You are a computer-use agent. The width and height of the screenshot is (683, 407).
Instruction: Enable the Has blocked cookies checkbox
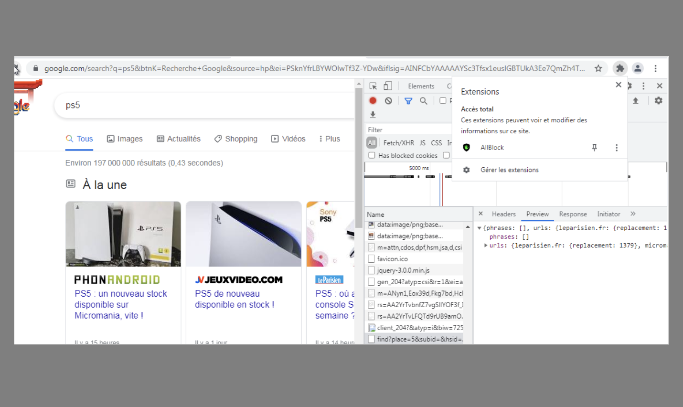372,155
